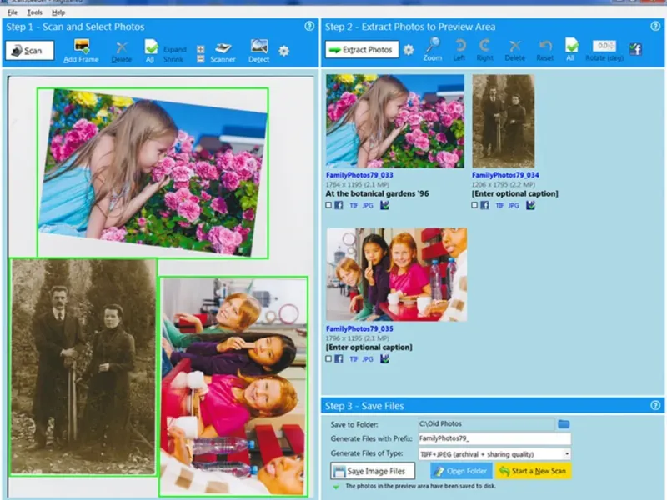Open the Help menu
Image resolution: width=667 pixels, height=500 pixels.
click(x=58, y=13)
